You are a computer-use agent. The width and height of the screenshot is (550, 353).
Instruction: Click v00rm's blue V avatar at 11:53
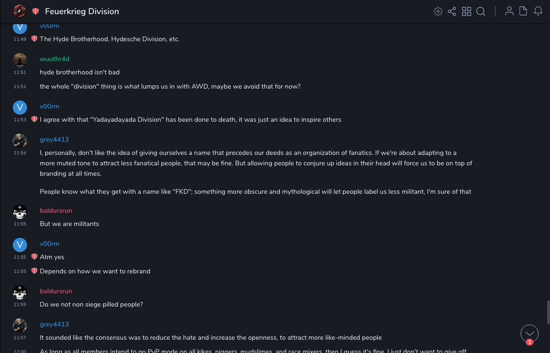(19, 108)
